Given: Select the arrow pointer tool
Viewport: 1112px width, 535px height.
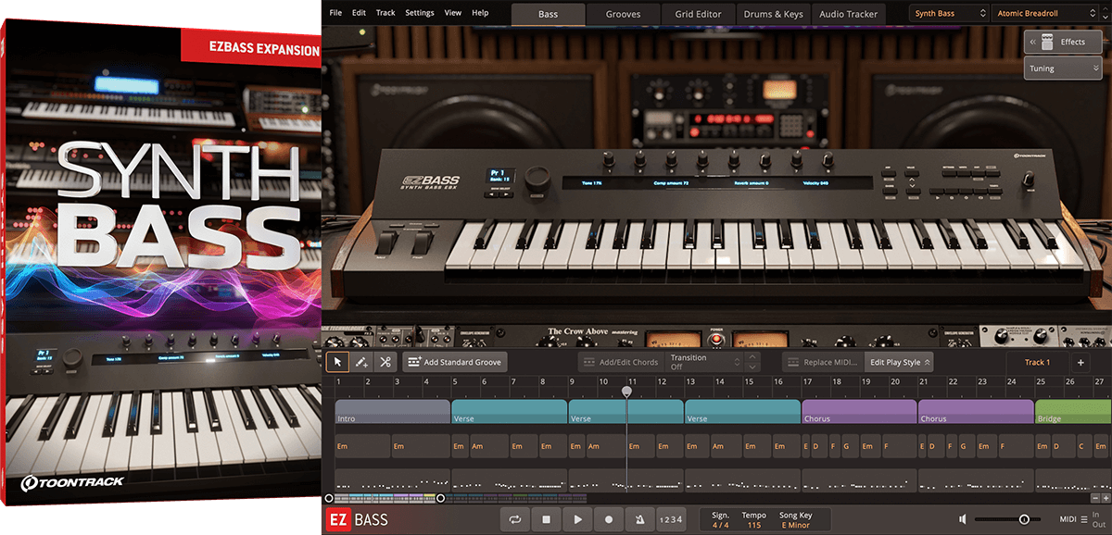Looking at the screenshot, I should tap(338, 362).
